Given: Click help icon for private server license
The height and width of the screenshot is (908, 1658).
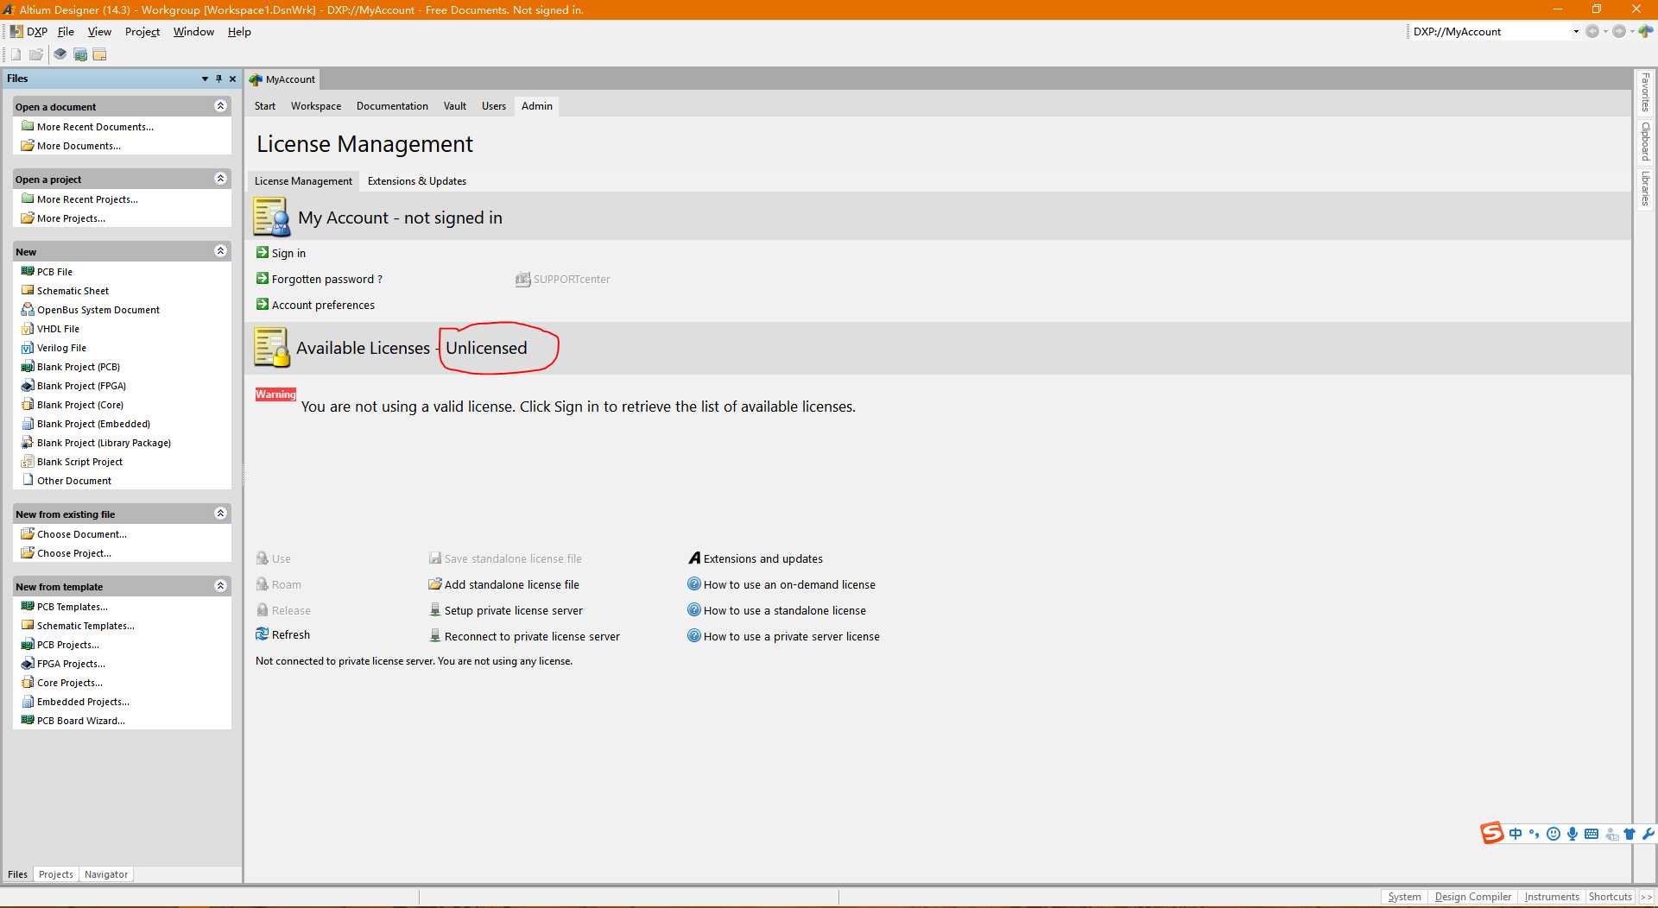Looking at the screenshot, I should click(x=694, y=636).
